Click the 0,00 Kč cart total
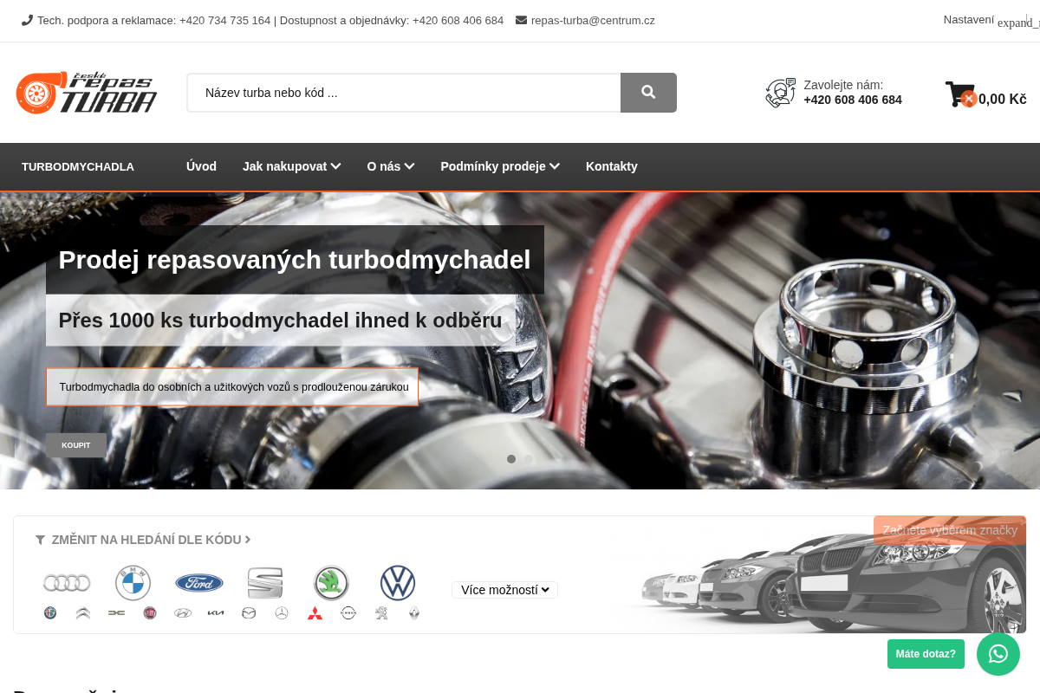The width and height of the screenshot is (1040, 693). point(1003,99)
